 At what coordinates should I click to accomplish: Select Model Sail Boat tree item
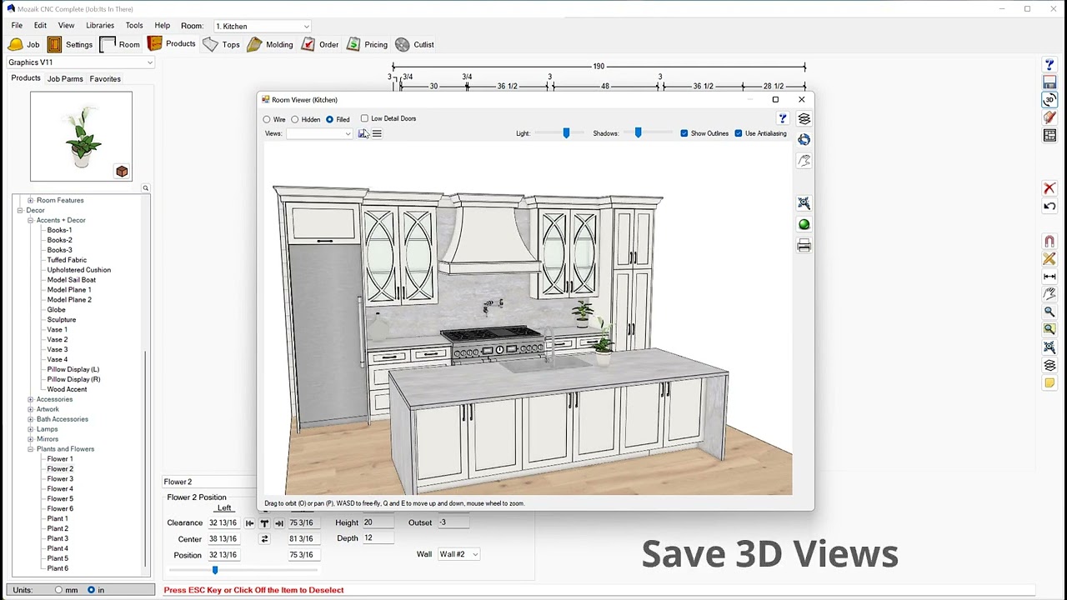click(x=72, y=280)
